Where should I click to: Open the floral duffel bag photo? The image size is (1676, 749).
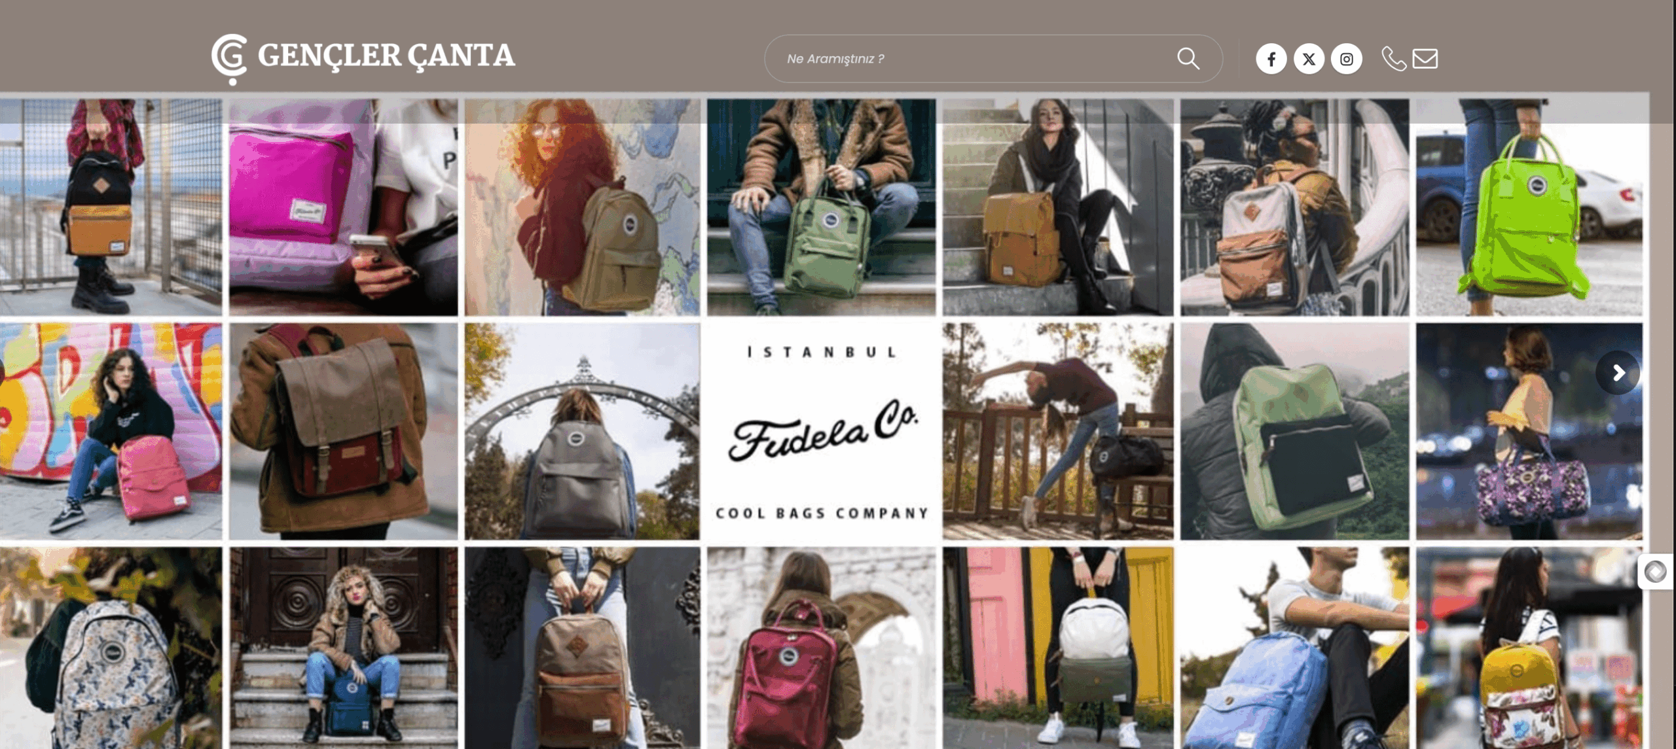coord(1529,432)
